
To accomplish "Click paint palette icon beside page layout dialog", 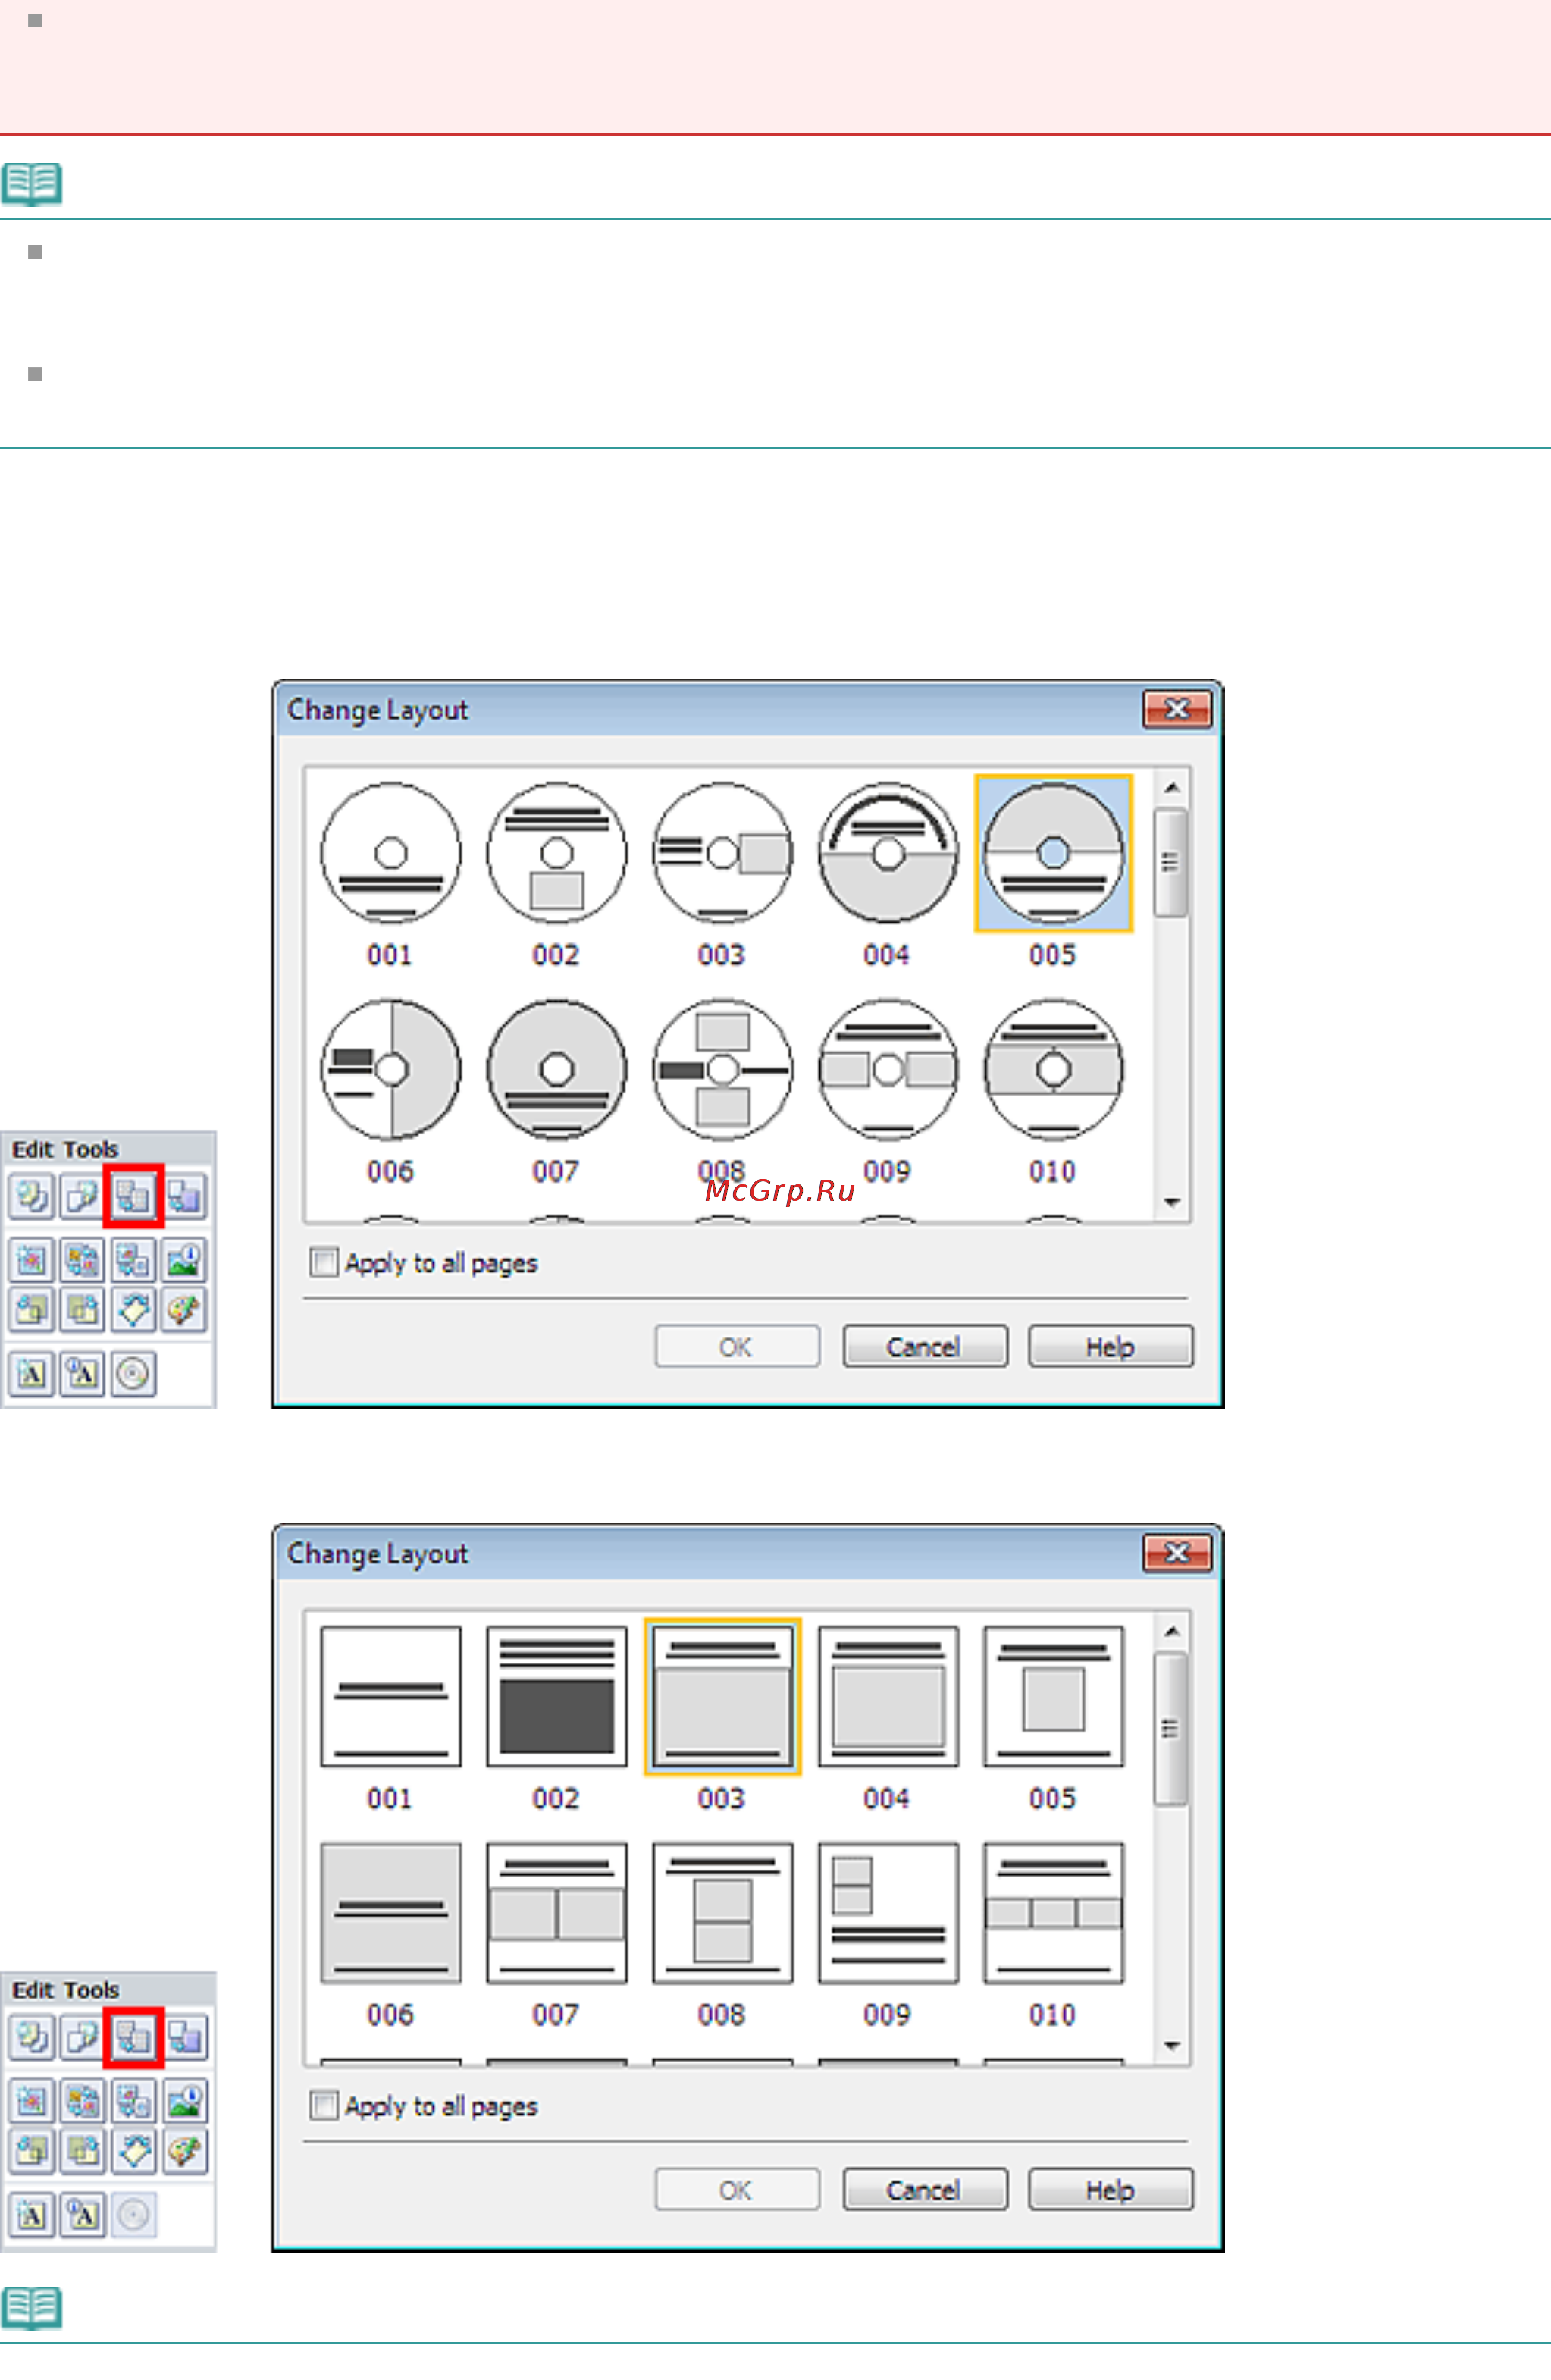I will coord(184,2151).
